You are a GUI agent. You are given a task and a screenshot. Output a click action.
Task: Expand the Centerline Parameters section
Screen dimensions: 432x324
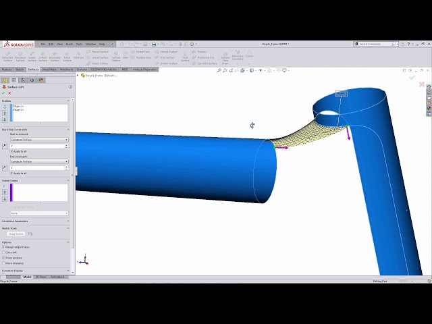[x=68, y=221]
